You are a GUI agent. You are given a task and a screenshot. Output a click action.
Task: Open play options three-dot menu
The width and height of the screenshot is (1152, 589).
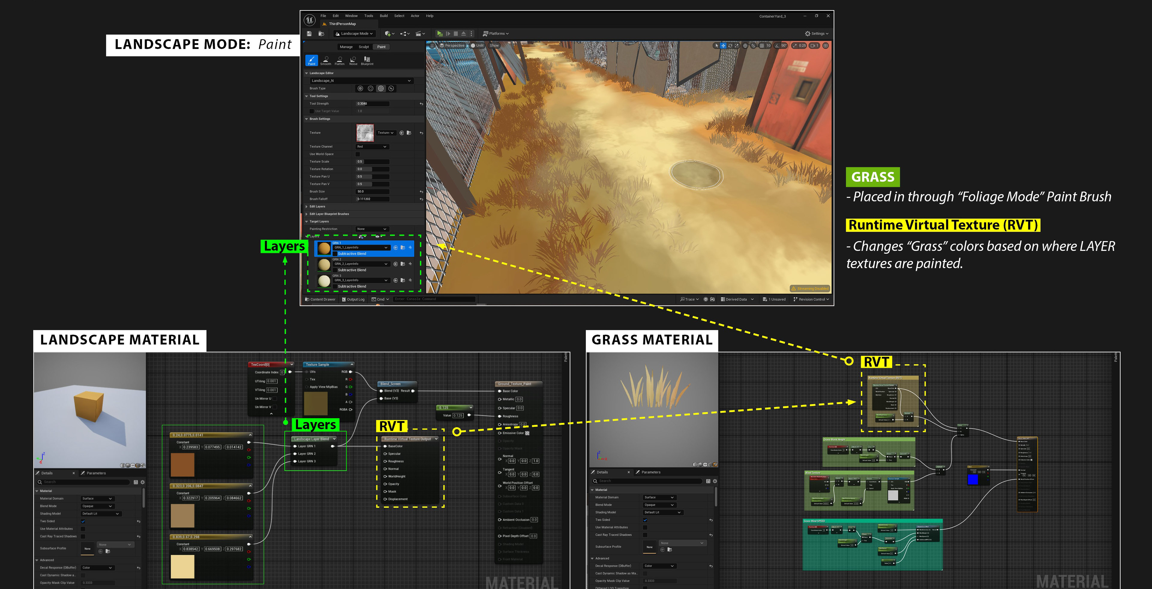[x=471, y=34]
